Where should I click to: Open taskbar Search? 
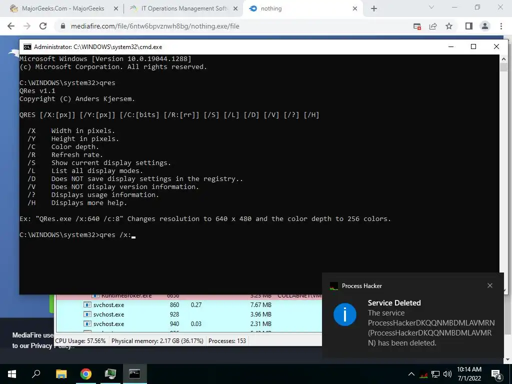pos(36,374)
